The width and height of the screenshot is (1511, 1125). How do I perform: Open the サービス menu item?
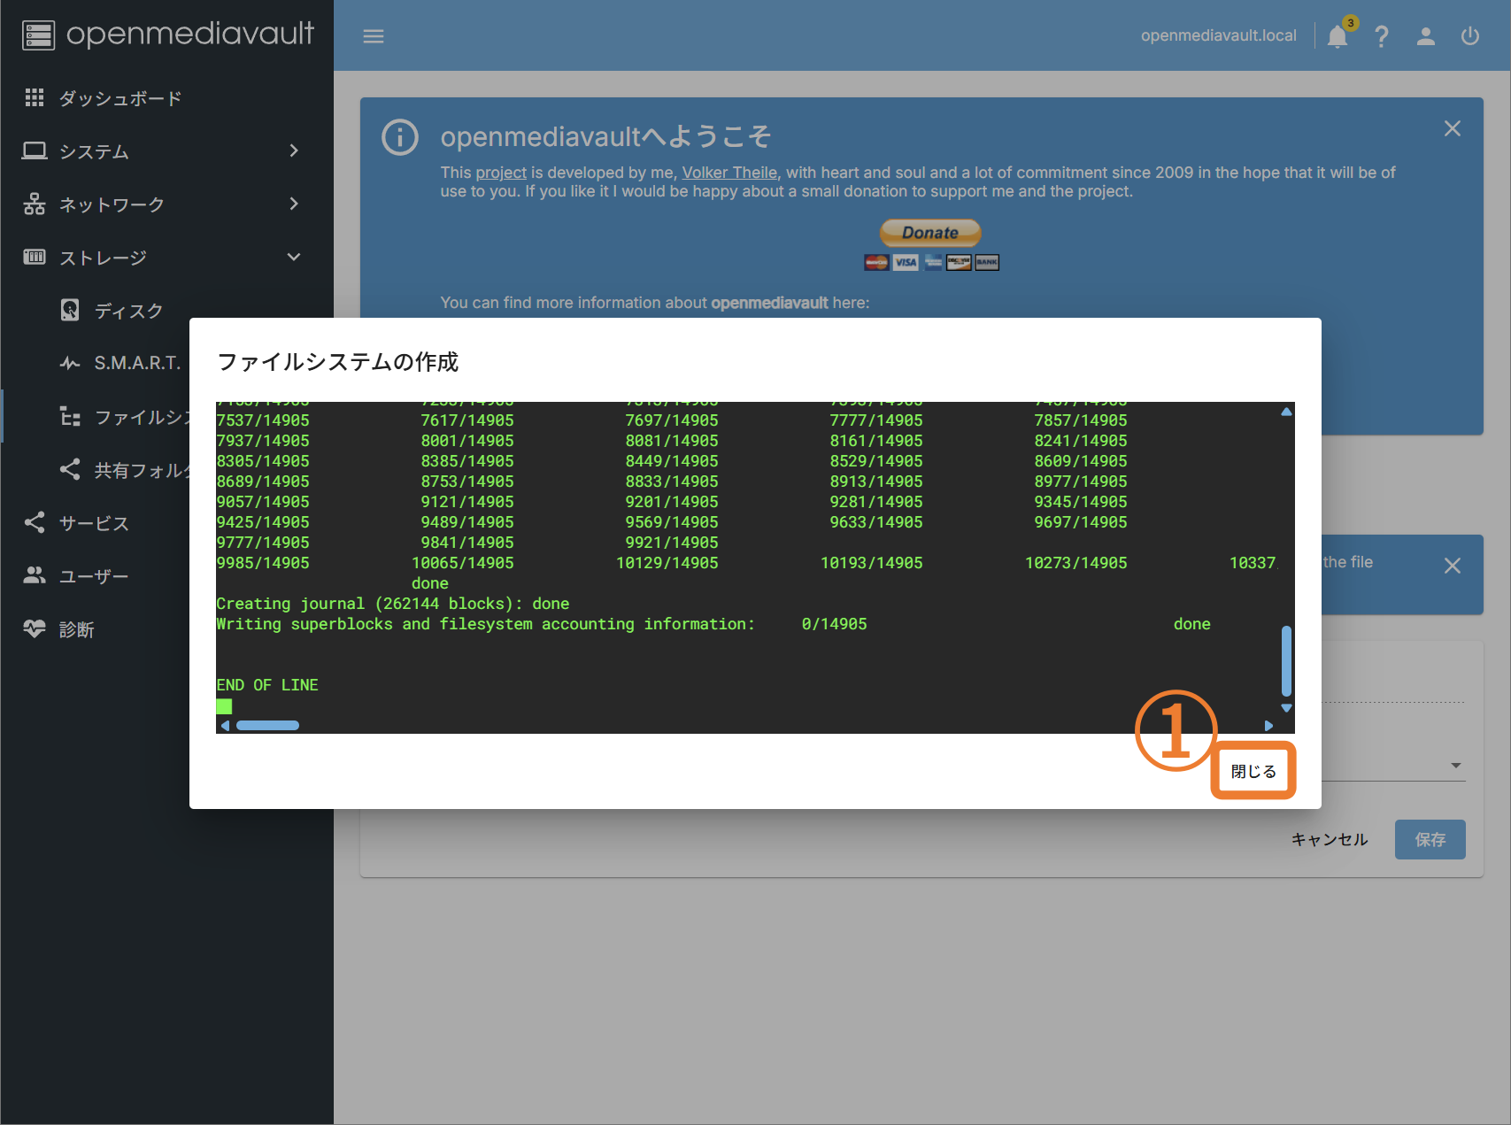tap(95, 523)
